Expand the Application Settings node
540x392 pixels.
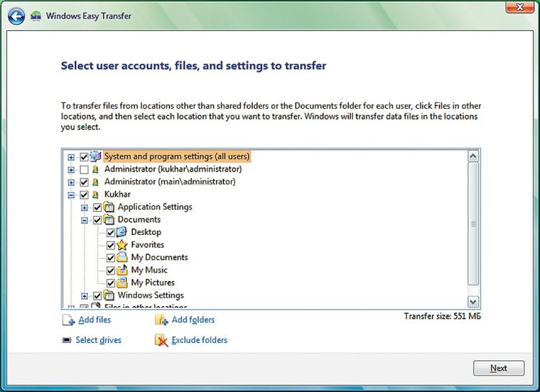tap(84, 208)
